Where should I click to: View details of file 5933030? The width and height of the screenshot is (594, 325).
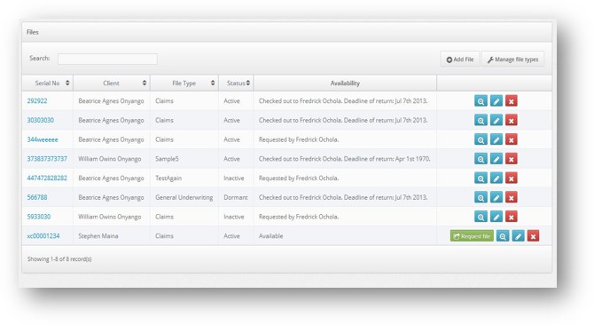tap(481, 217)
